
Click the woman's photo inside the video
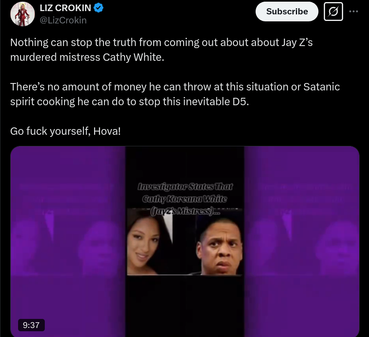[x=151, y=242]
